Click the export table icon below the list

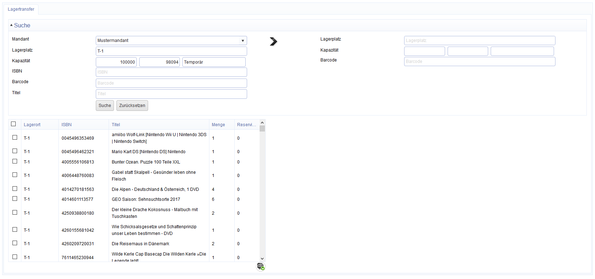[261, 267]
